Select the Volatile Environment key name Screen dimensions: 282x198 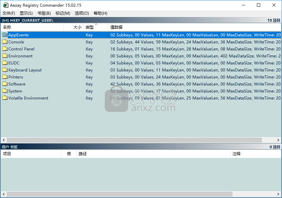28,98
